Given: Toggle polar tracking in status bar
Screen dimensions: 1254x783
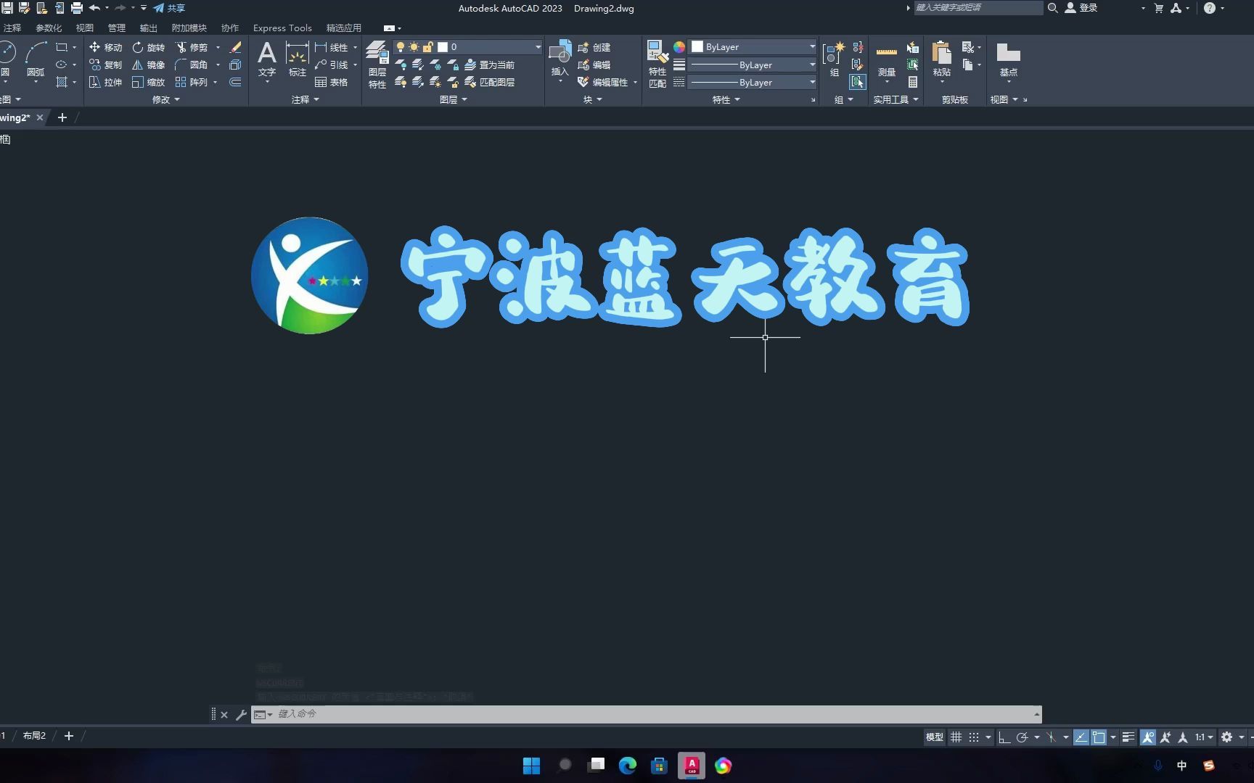Looking at the screenshot, I should point(1022,737).
